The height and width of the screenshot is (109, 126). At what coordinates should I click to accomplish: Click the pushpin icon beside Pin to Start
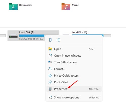click(50, 82)
